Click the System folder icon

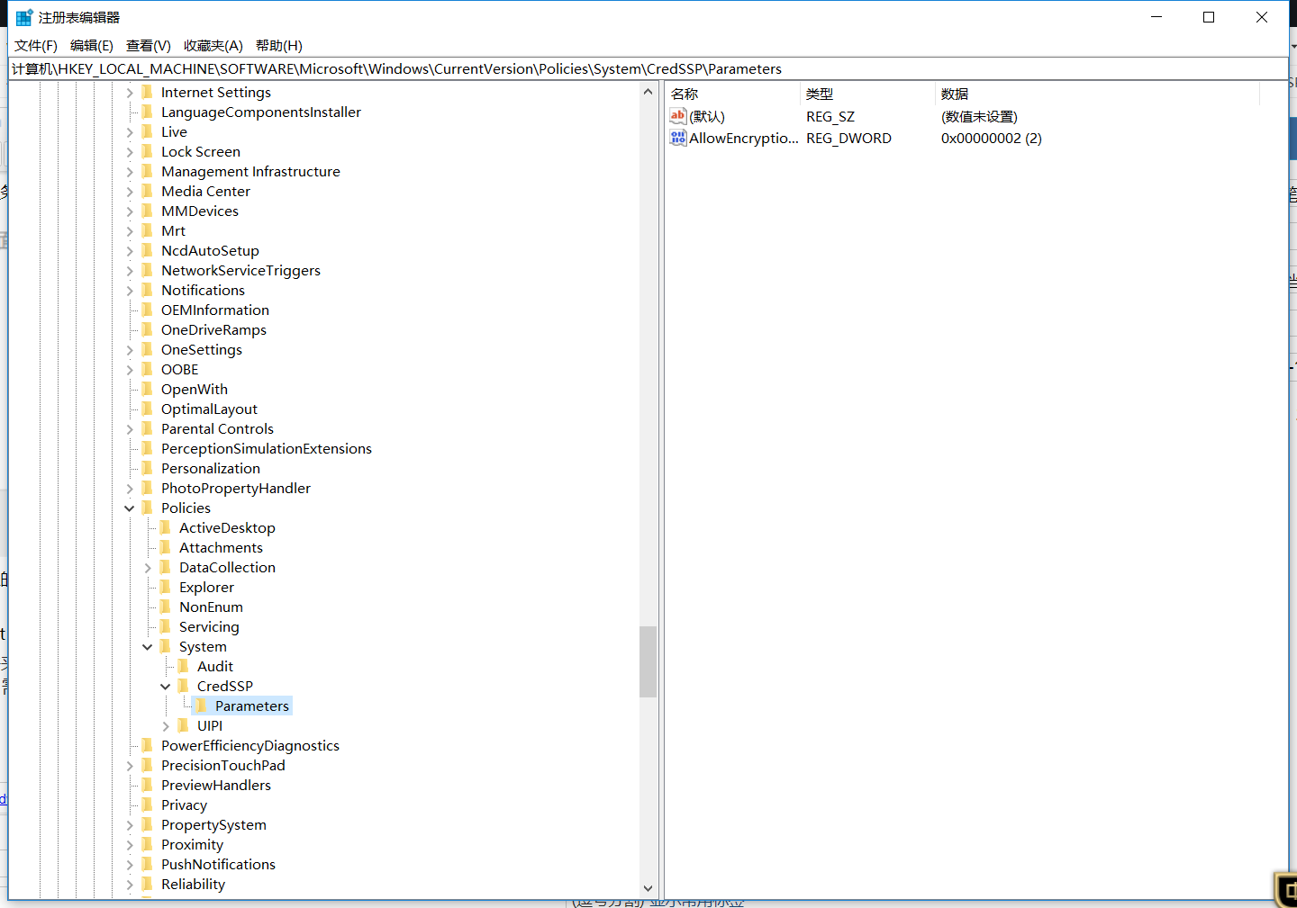[x=166, y=646]
